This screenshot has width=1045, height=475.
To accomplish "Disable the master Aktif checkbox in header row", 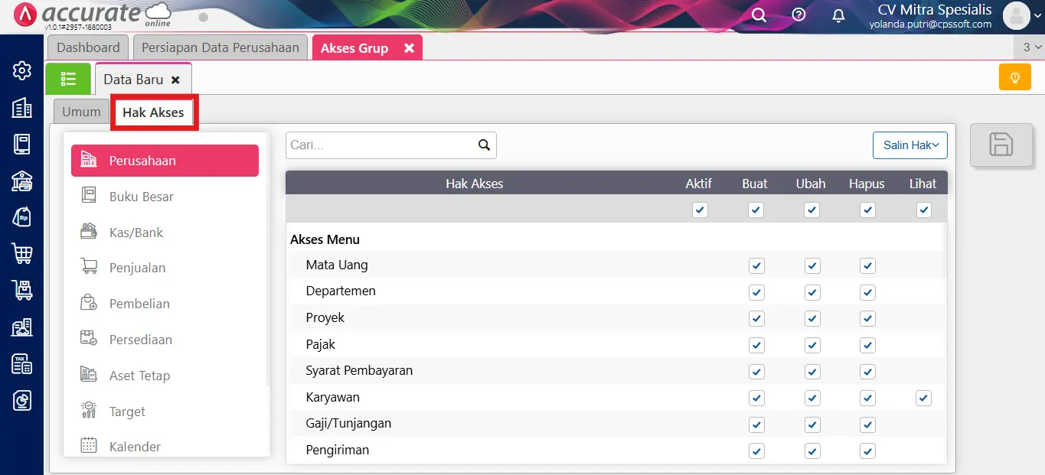I will (699, 210).
